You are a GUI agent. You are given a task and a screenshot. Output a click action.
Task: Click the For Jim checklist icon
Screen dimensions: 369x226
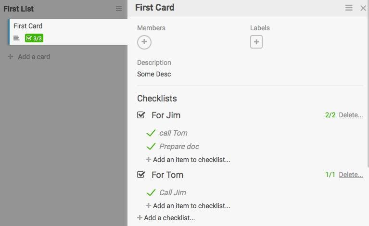(x=141, y=115)
